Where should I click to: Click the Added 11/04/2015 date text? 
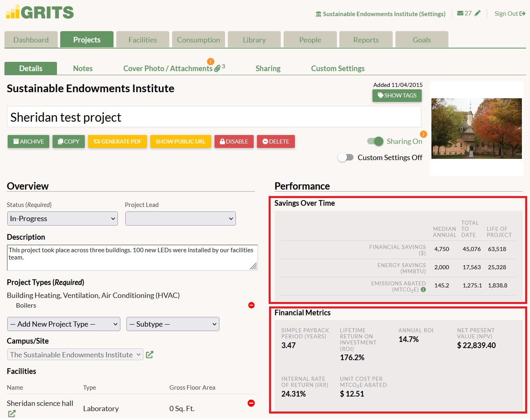[x=398, y=85]
